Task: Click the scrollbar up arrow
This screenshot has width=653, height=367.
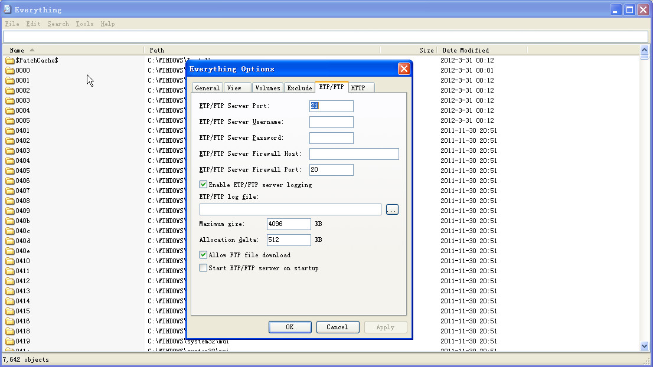Action: pyautogui.click(x=644, y=50)
